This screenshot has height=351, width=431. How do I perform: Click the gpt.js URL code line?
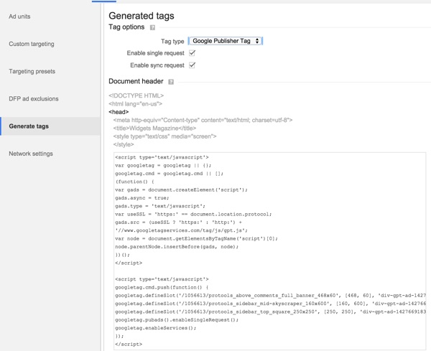tap(182, 230)
